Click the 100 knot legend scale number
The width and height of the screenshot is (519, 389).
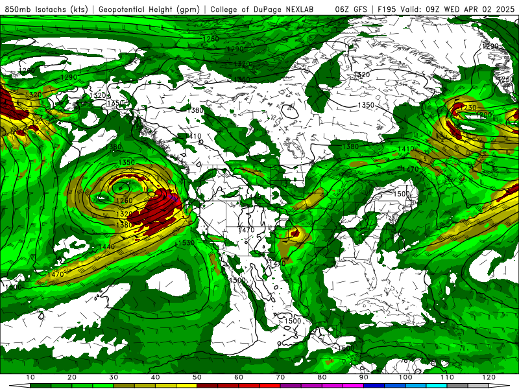[x=405, y=377]
